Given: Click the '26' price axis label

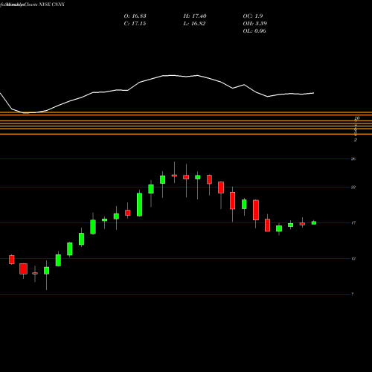Looking at the screenshot, I should (353, 158).
